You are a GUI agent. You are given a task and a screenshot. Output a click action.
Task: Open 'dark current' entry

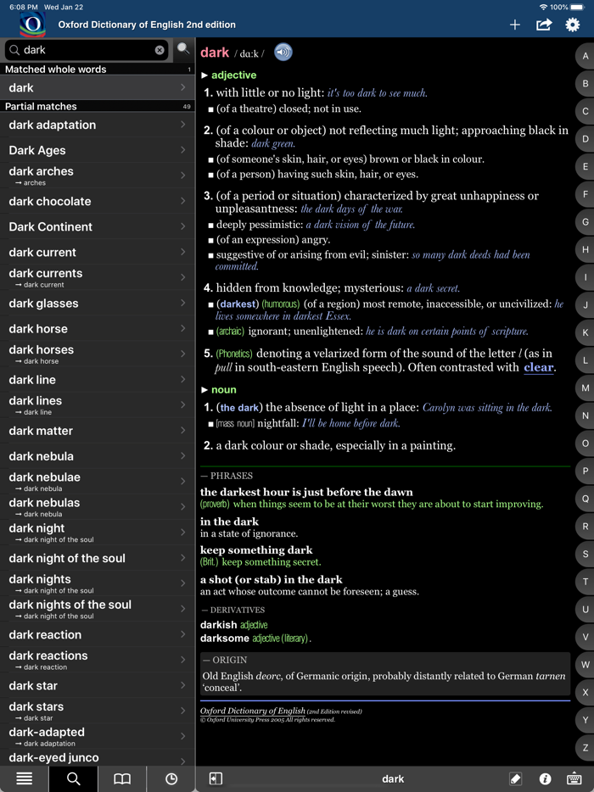tap(97, 252)
